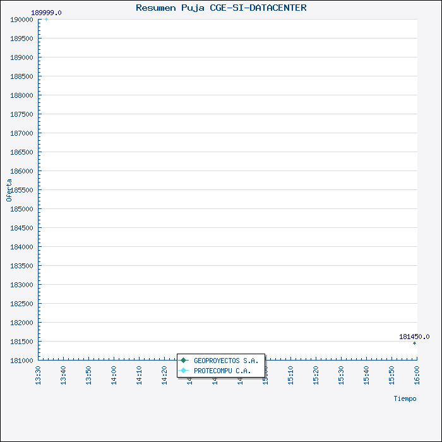
Task: Click the Oferta Y-axis label
Action: [x=9, y=189]
